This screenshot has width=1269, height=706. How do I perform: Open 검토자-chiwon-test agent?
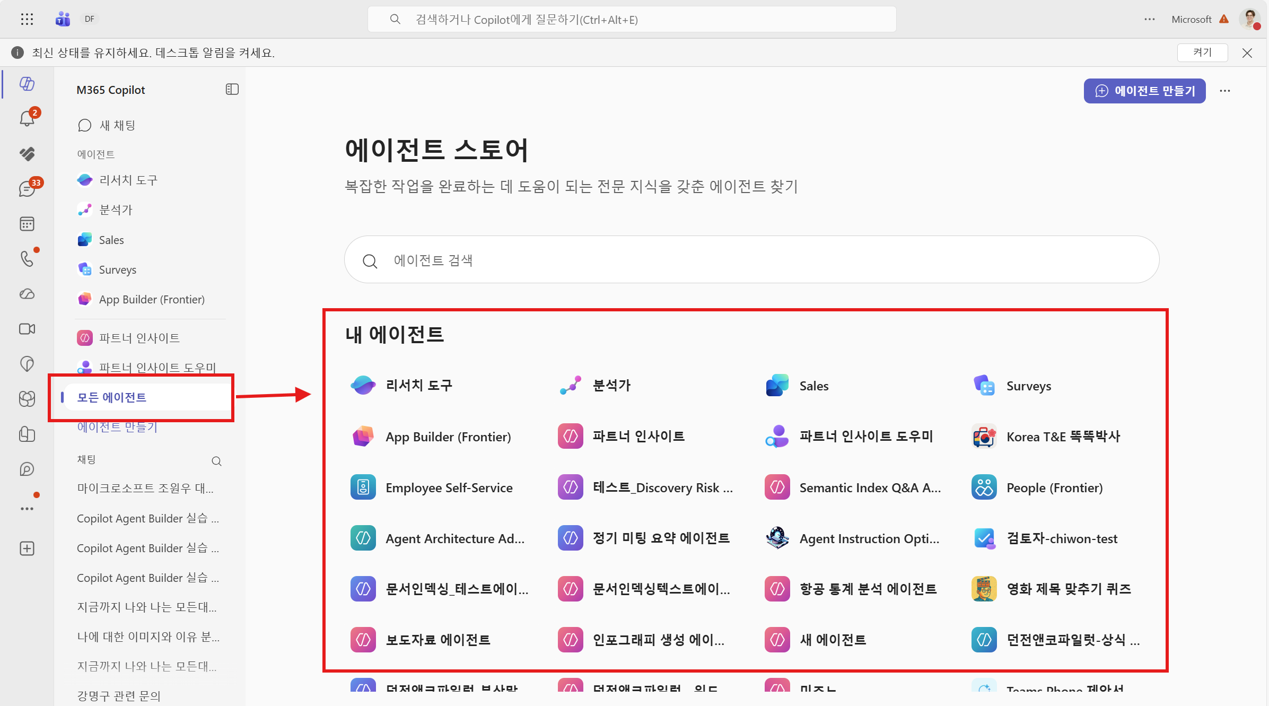[x=1044, y=538]
